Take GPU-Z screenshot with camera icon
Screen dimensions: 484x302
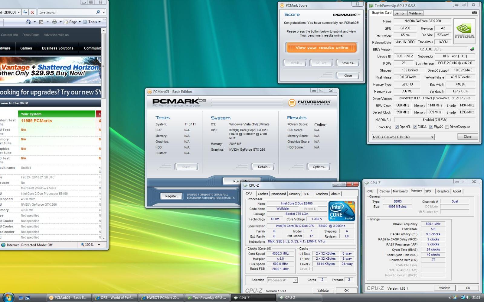(x=474, y=13)
